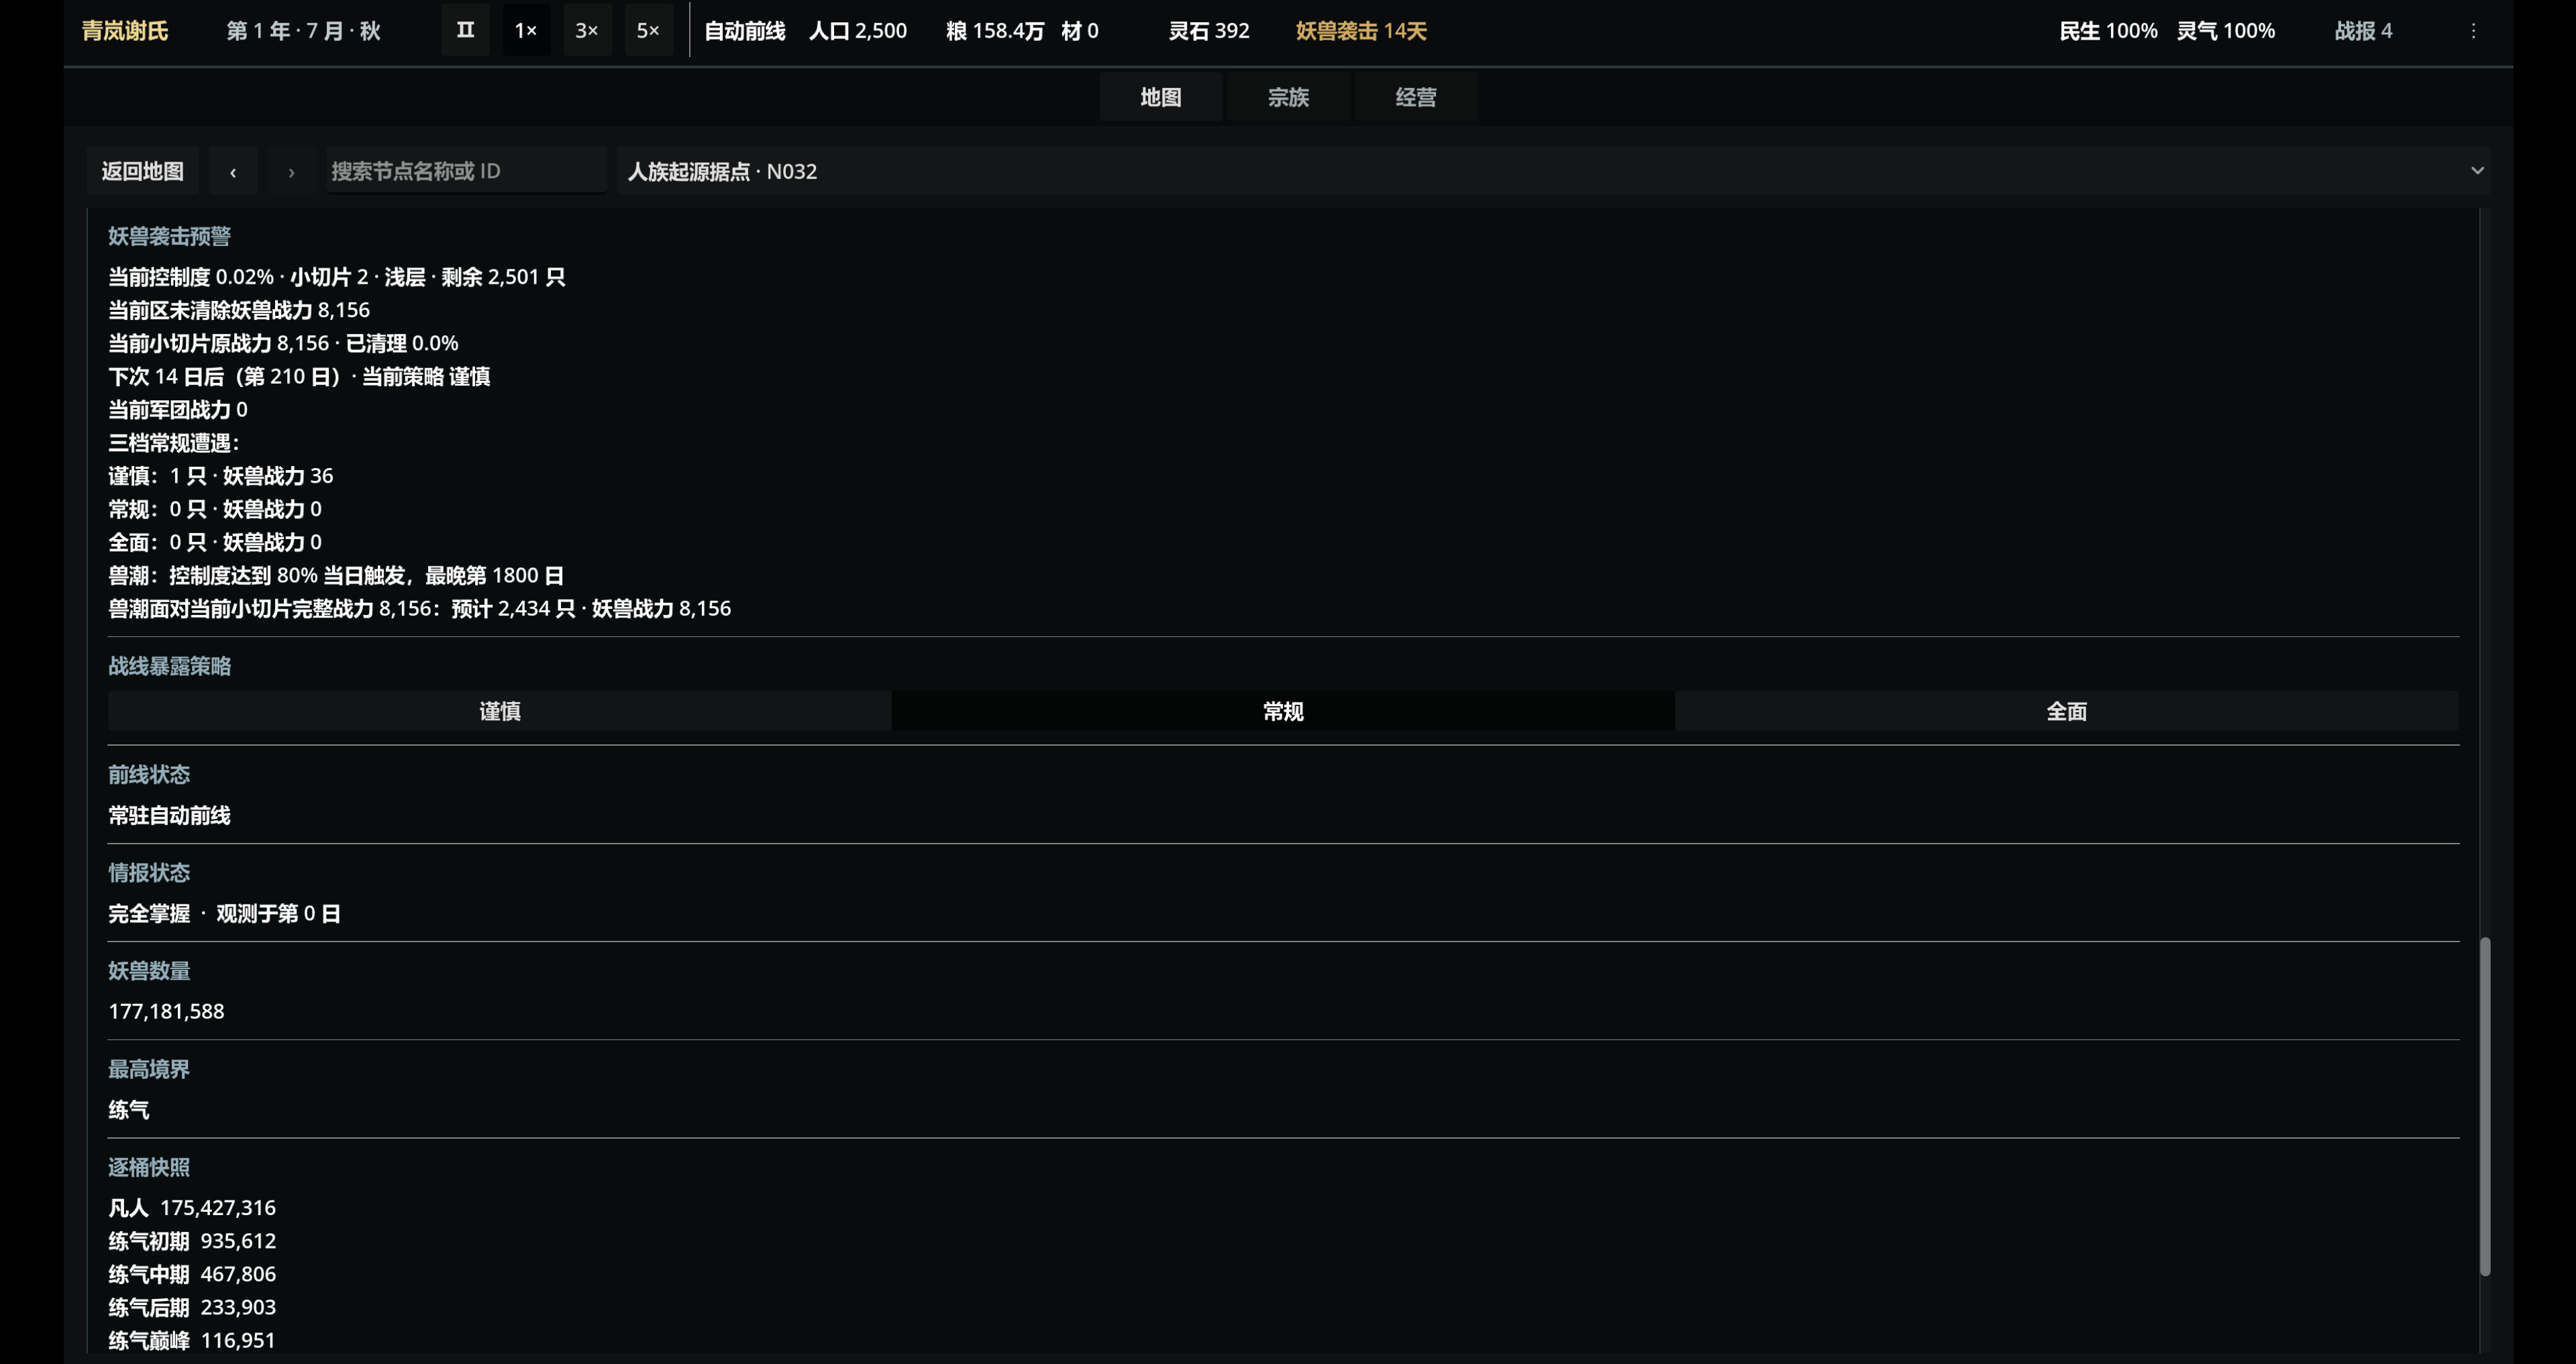Click 自动前线 in the top bar

click(744, 31)
